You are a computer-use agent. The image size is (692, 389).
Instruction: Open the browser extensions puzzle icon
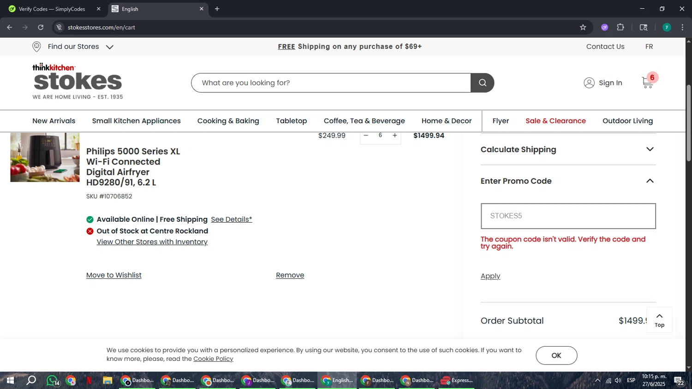click(620, 28)
